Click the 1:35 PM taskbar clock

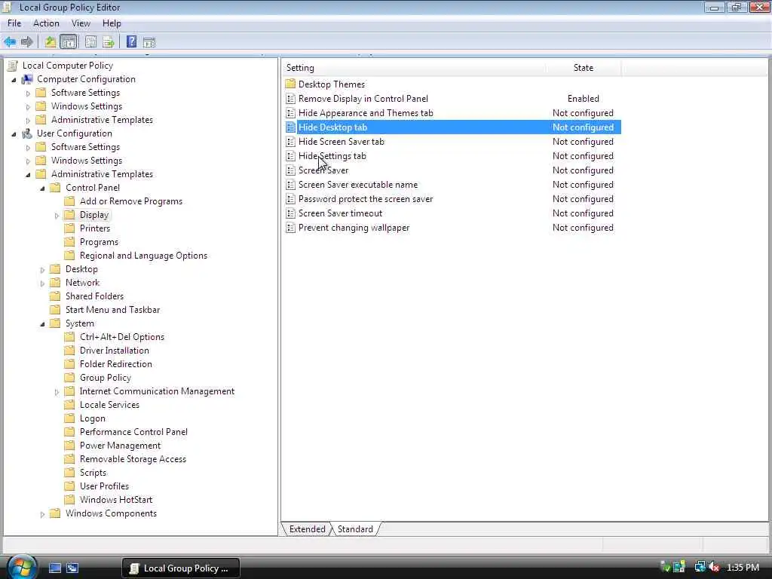pos(743,567)
